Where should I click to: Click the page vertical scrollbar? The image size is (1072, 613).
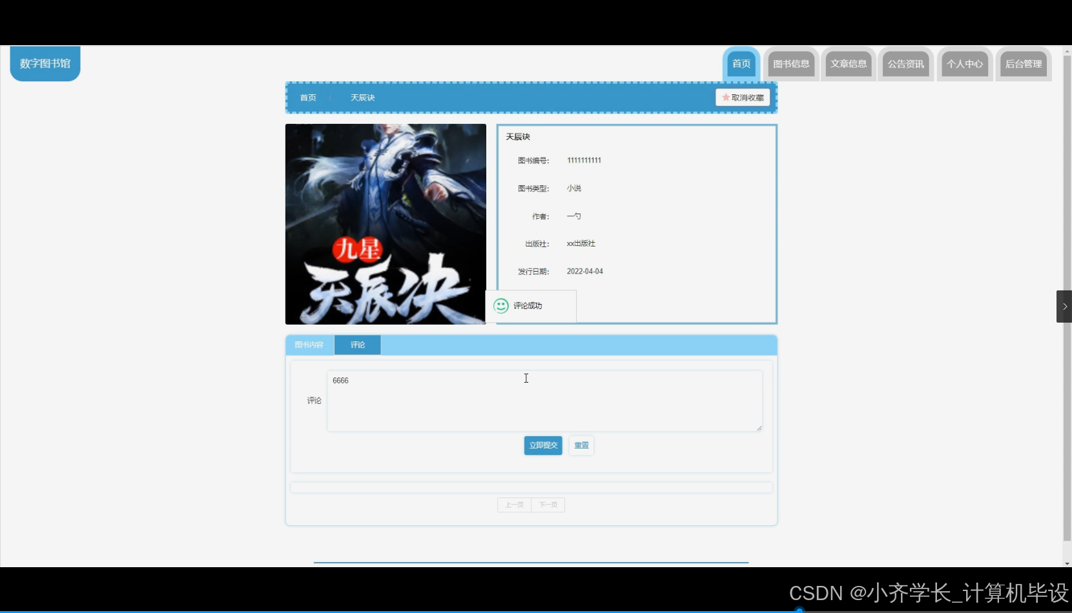1067,299
